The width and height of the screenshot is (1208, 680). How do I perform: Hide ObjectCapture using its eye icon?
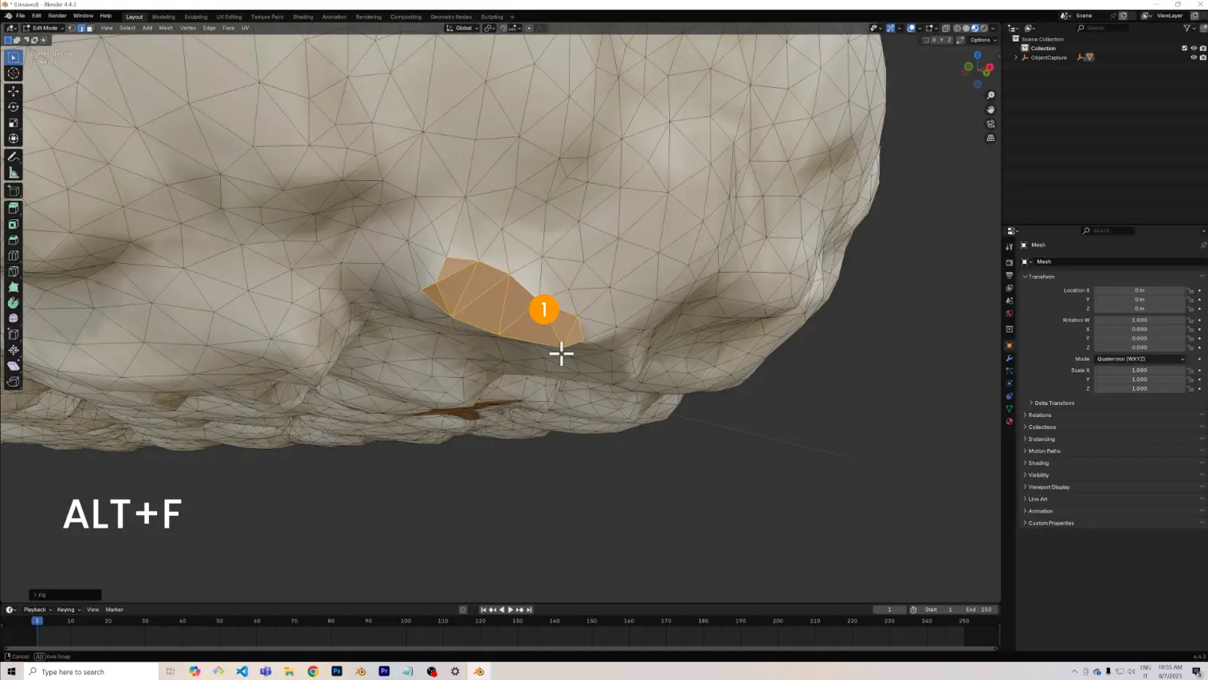[x=1194, y=57]
